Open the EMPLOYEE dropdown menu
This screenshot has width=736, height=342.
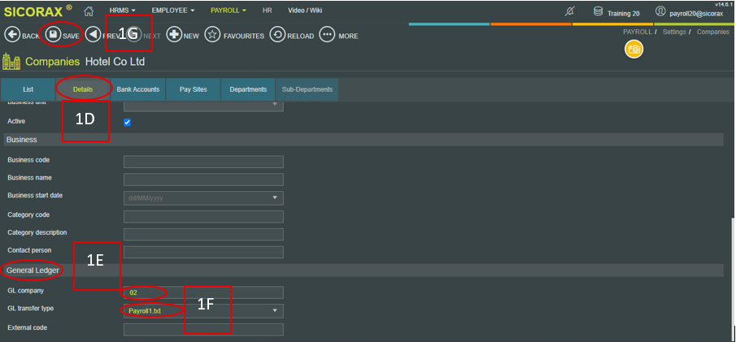point(173,11)
